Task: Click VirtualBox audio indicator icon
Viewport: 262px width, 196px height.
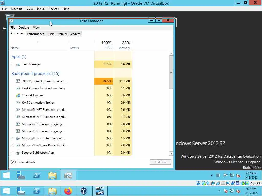Action: [x=208, y=183]
